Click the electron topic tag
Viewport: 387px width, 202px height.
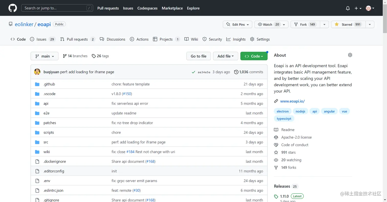(283, 111)
